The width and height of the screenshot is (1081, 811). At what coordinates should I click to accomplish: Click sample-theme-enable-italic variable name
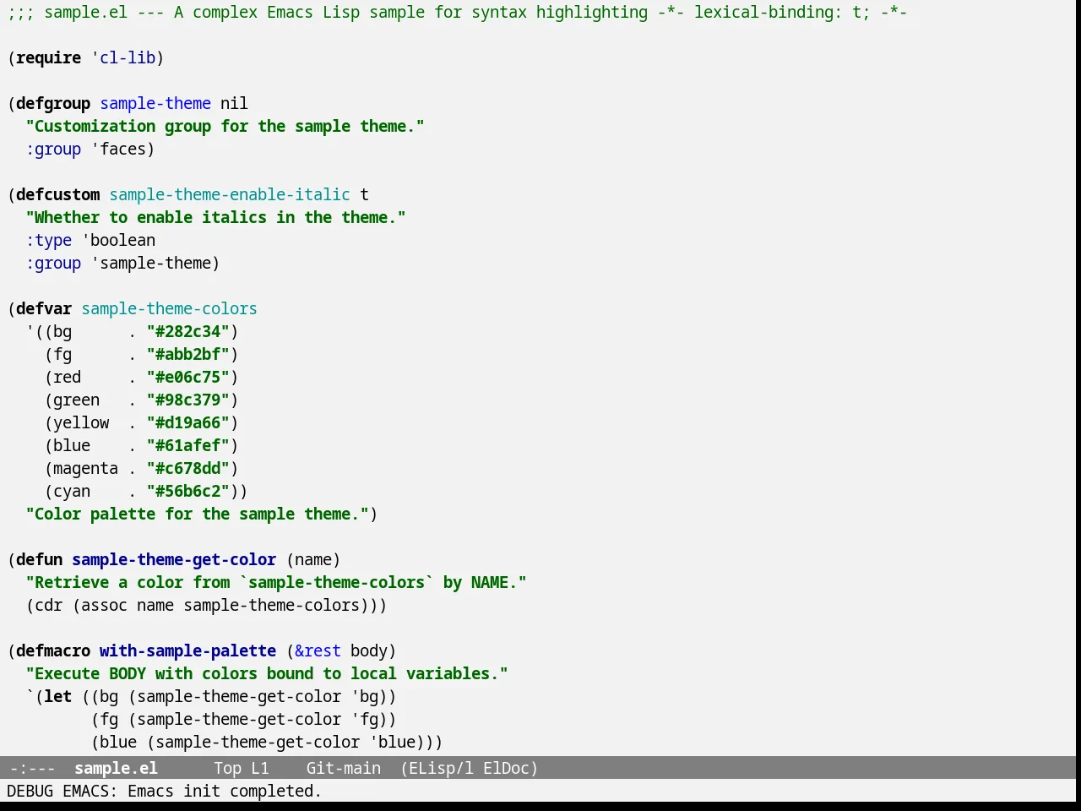230,194
